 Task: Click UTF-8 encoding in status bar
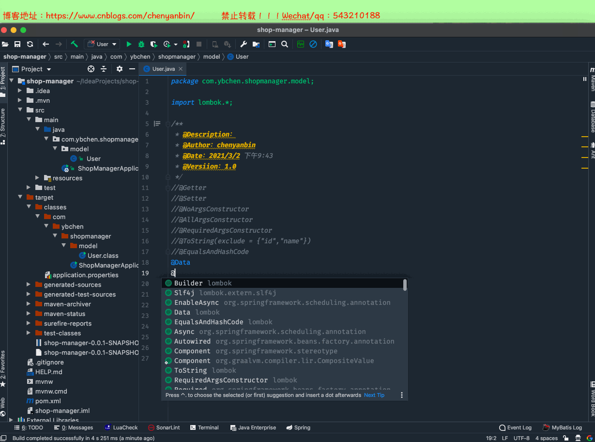pos(521,438)
